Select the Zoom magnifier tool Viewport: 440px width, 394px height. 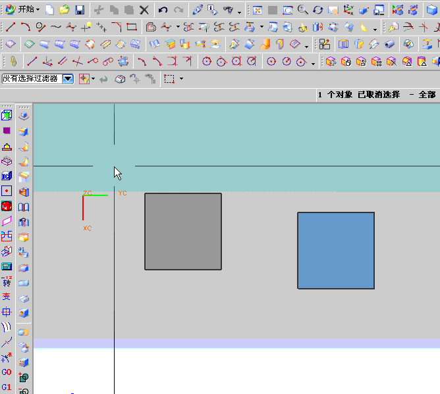(303, 10)
